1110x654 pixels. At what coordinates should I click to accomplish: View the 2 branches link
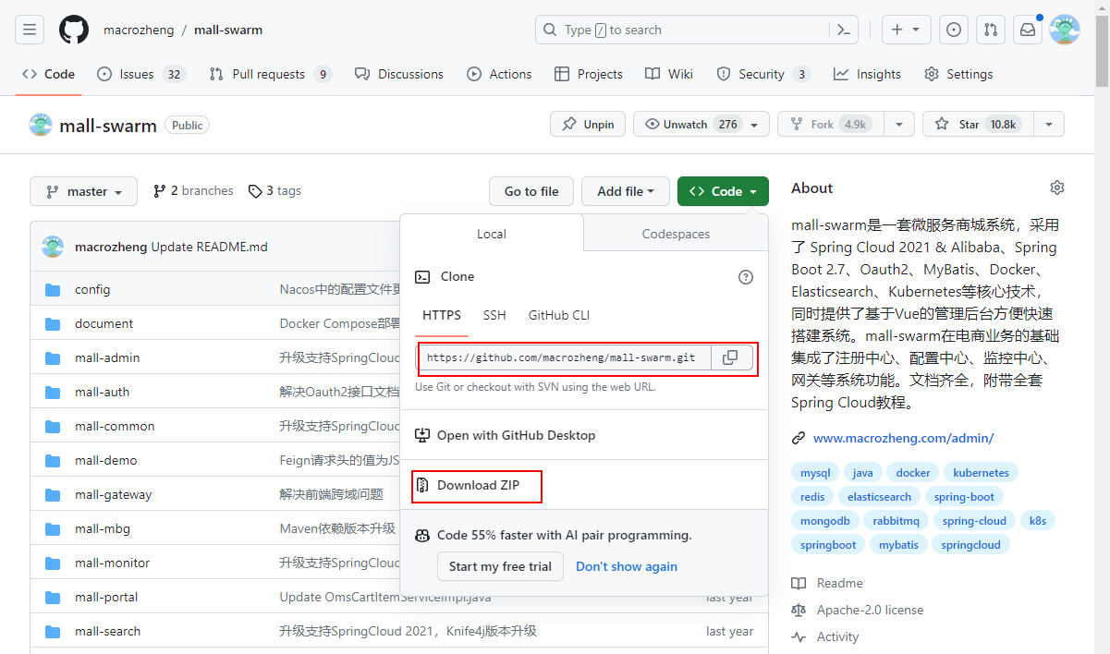click(193, 190)
